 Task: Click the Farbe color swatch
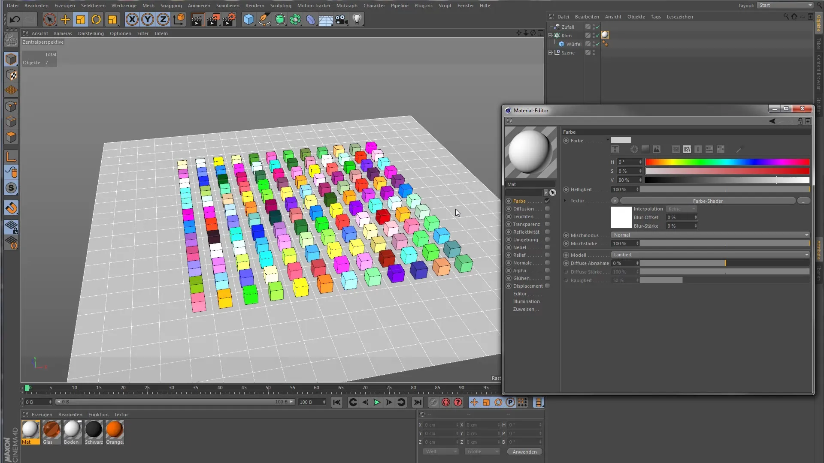[x=621, y=140]
